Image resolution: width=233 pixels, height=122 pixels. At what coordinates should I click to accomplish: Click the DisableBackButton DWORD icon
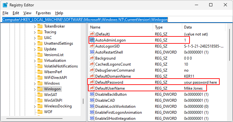[x=92, y=94]
